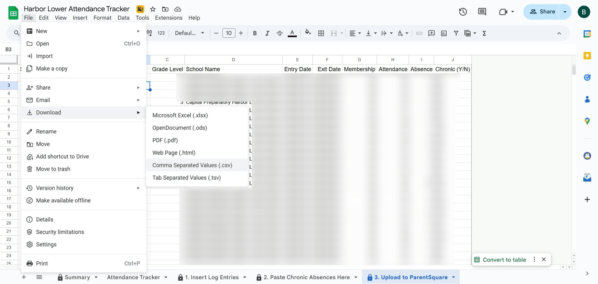
Task: Toggle italic formatting
Action: pyautogui.click(x=267, y=33)
